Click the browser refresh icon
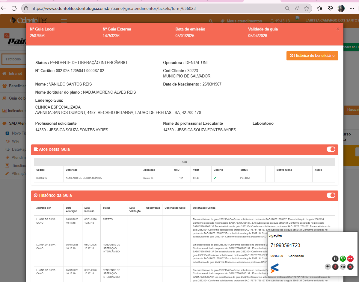Screen dimensions: 359x282 (14, 8)
